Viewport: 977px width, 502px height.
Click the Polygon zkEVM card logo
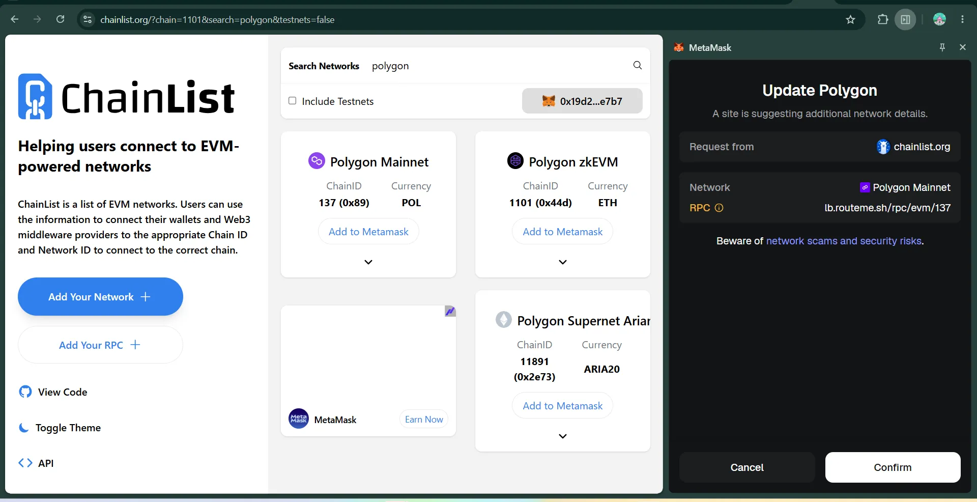point(515,161)
